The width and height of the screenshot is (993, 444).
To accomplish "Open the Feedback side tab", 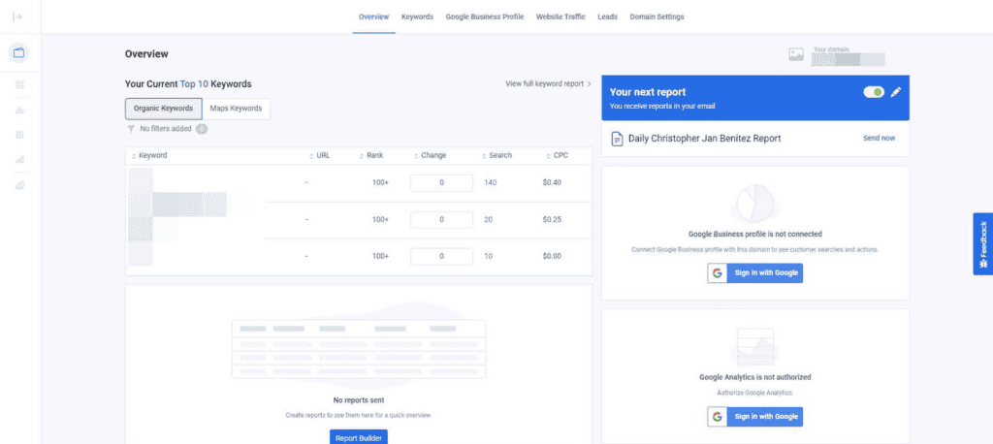I will pyautogui.click(x=982, y=244).
